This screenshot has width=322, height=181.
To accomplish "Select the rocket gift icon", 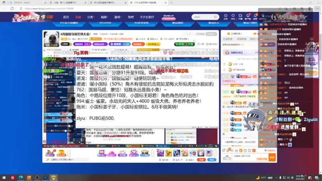I will point(177,153).
